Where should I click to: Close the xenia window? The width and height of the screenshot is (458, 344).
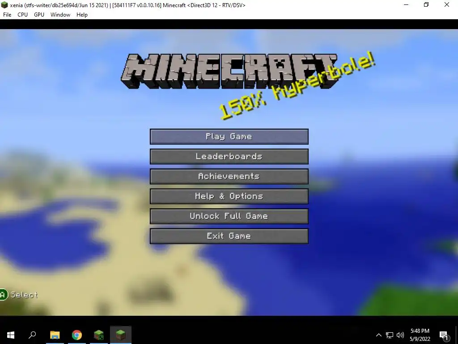447,4
